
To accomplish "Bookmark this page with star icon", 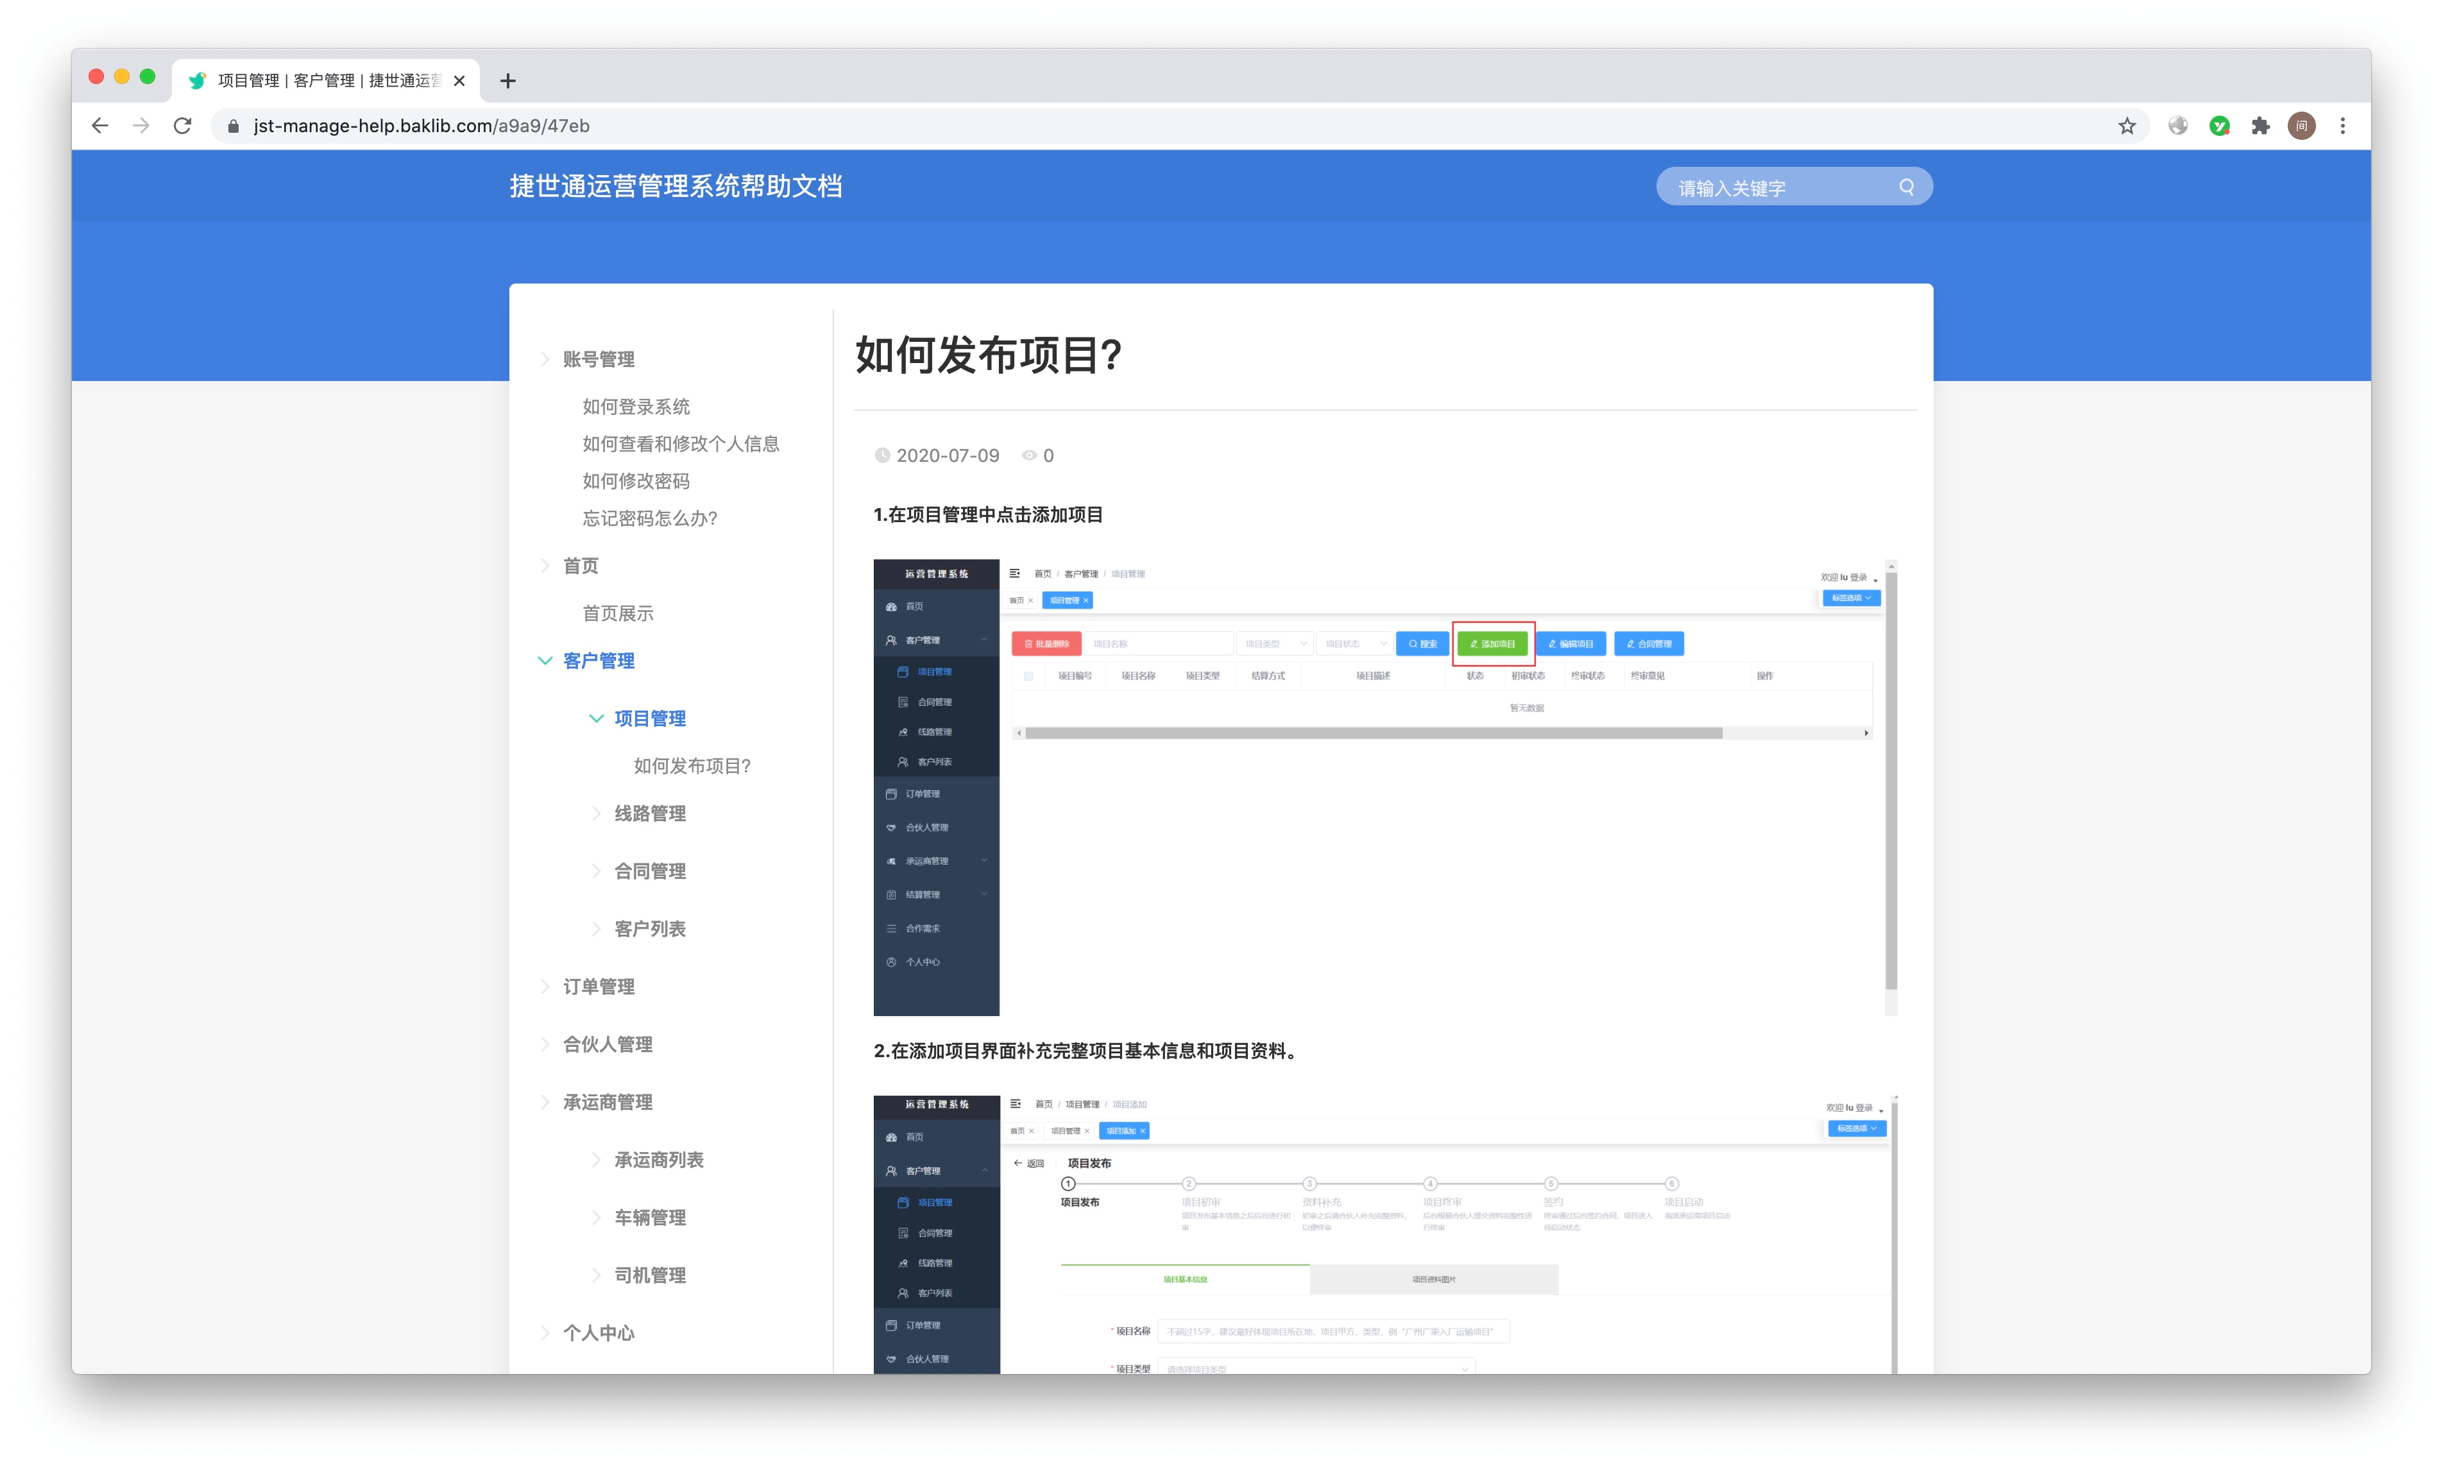I will (2126, 126).
